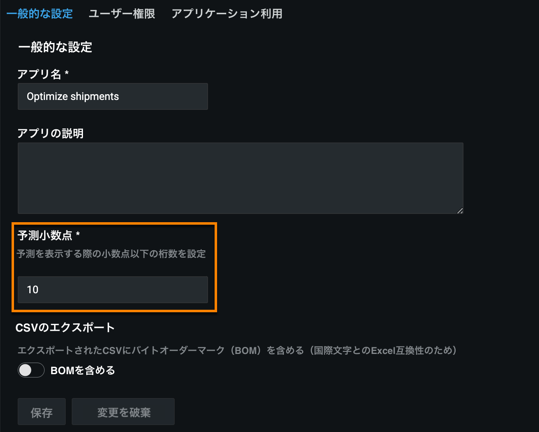This screenshot has width=539, height=432.
Task: Focus the 予測小数点 field showing 10
Action: pos(113,290)
